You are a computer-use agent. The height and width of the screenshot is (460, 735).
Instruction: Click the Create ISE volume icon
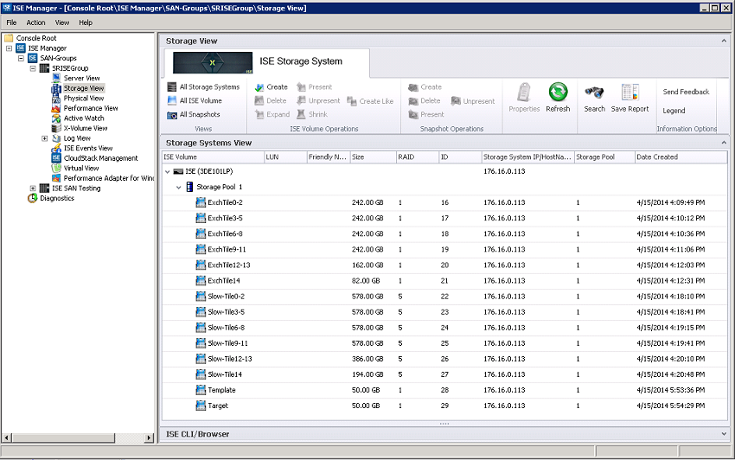[259, 87]
